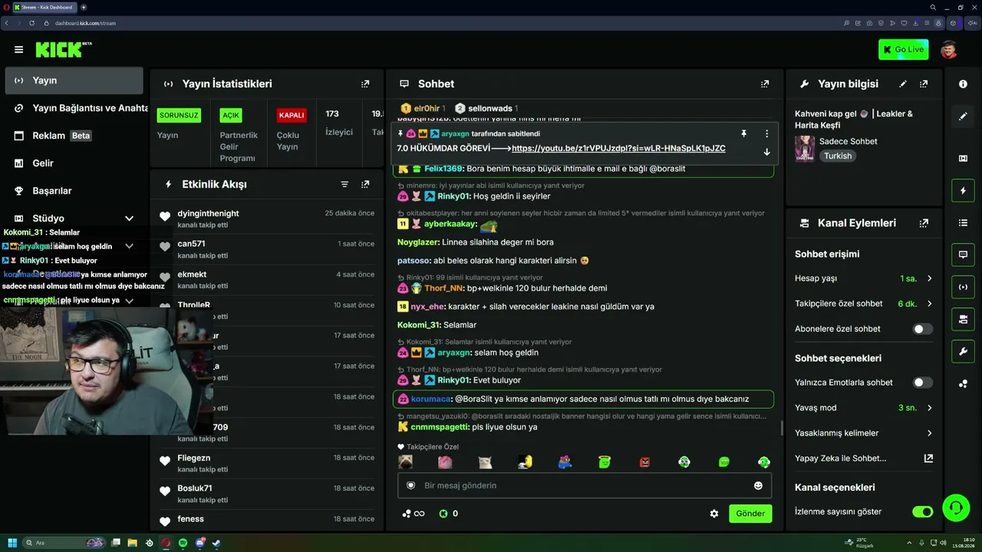Click the Fliegezn follower entry
The image size is (982, 552).
click(269, 463)
